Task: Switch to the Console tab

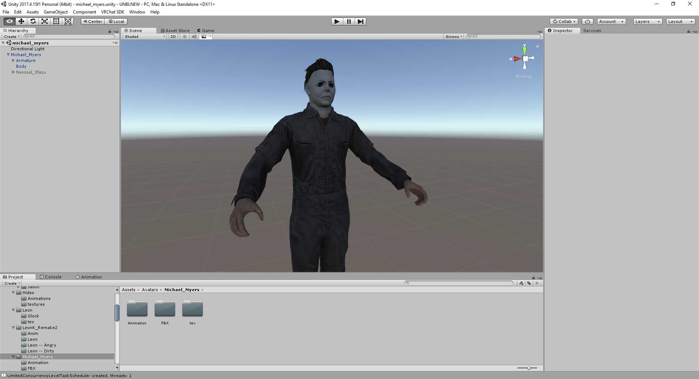Action: (x=51, y=277)
